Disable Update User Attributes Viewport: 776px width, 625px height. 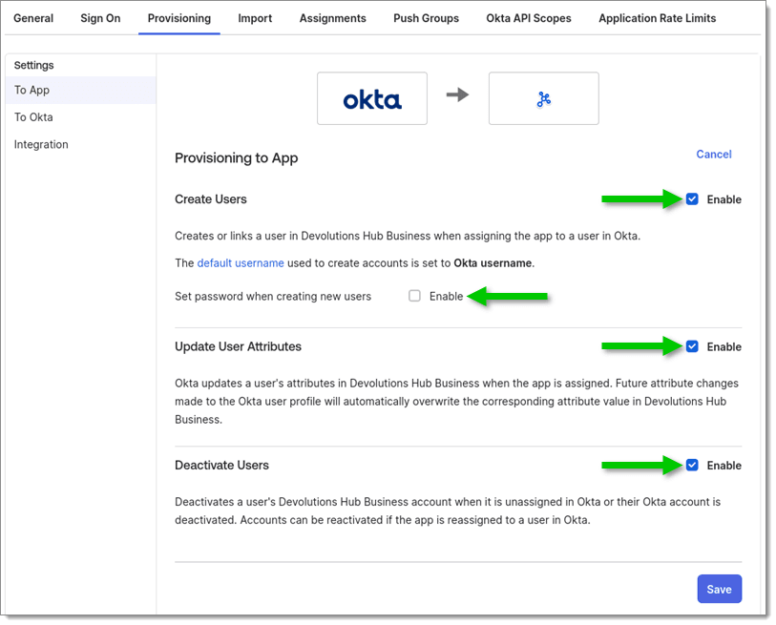click(692, 346)
